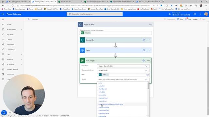
Task: Go to Home in the sidebar
Action: 9,24
